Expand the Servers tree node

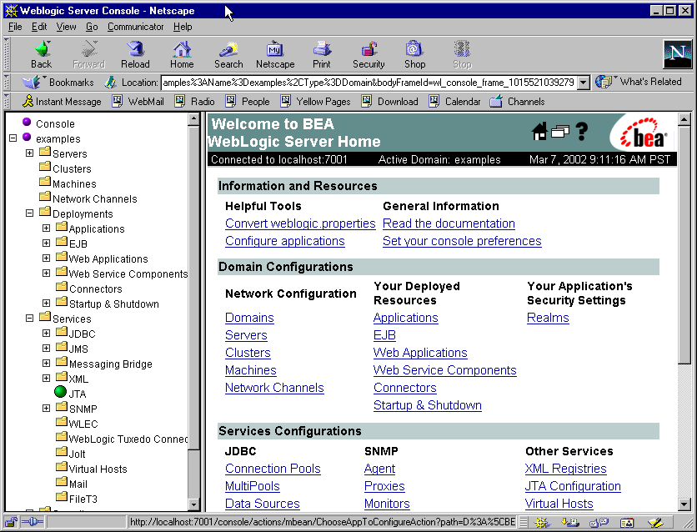[29, 153]
